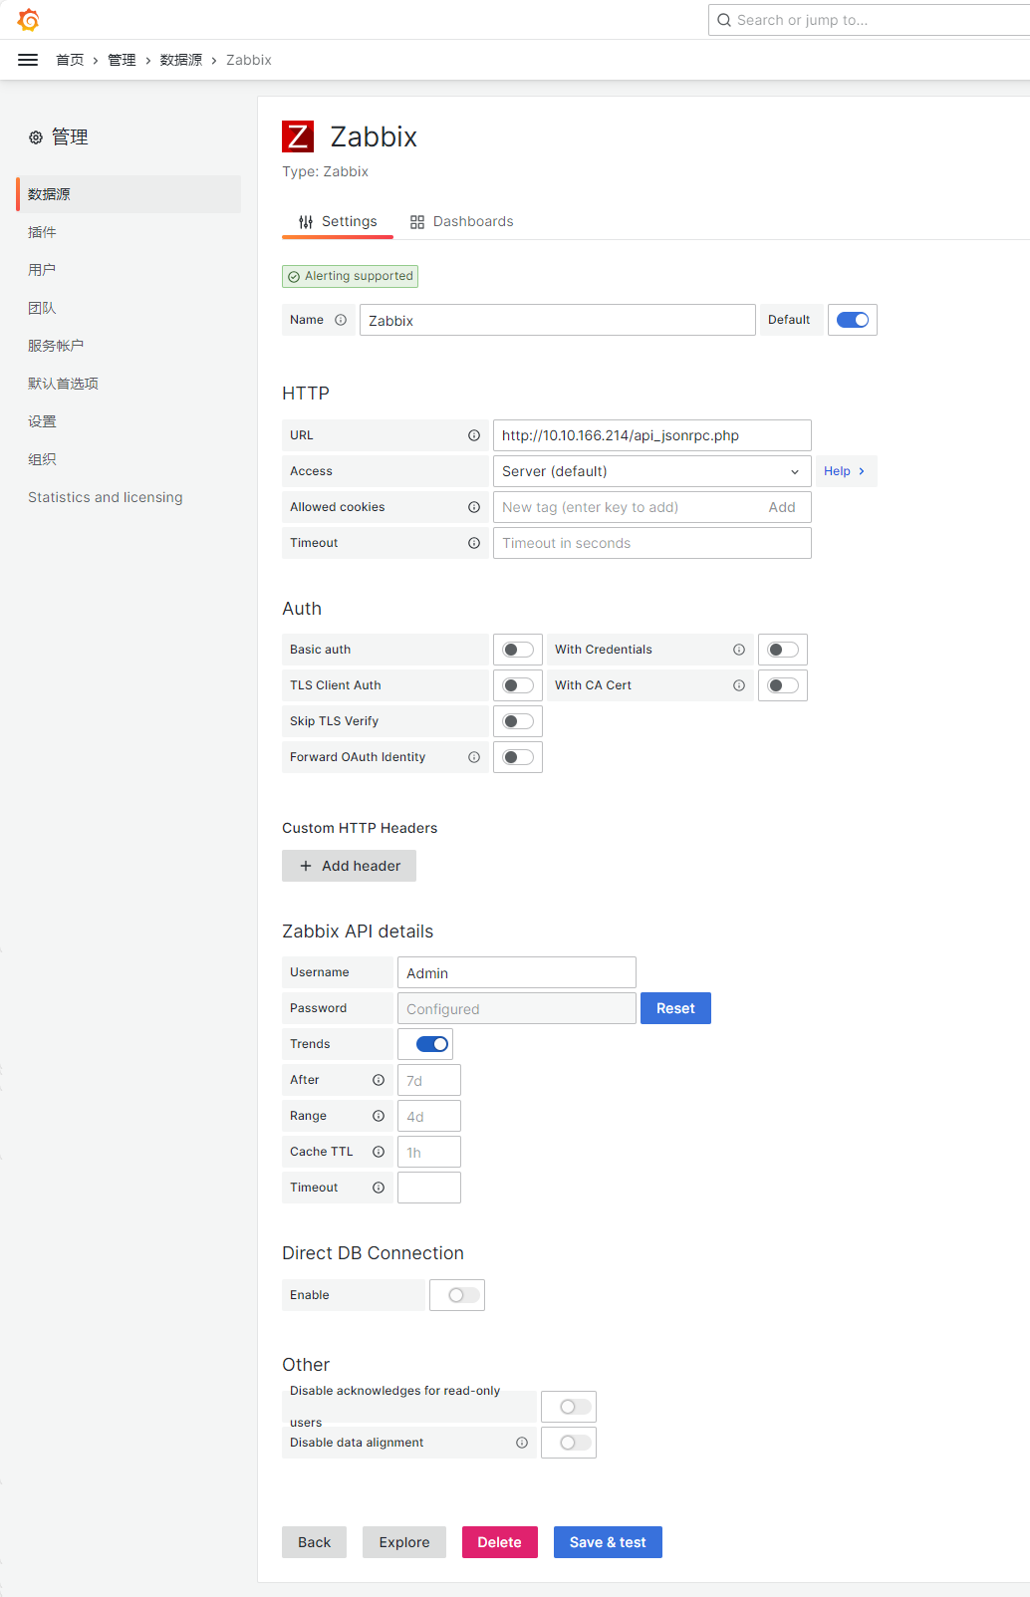Viewport: 1030px width, 1597px height.
Task: Click the info icon next to Name
Action: tap(341, 320)
